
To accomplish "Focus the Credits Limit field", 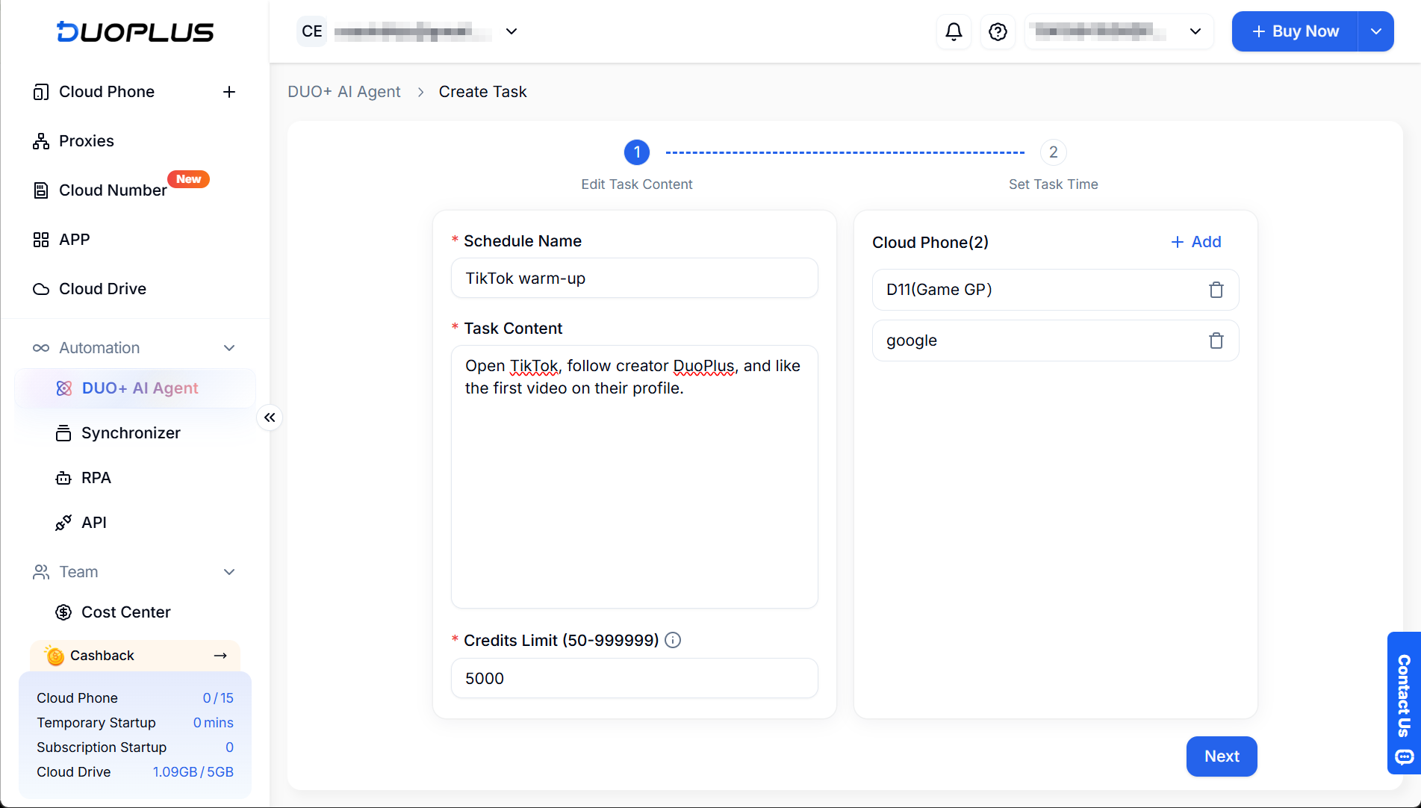I will coord(635,678).
